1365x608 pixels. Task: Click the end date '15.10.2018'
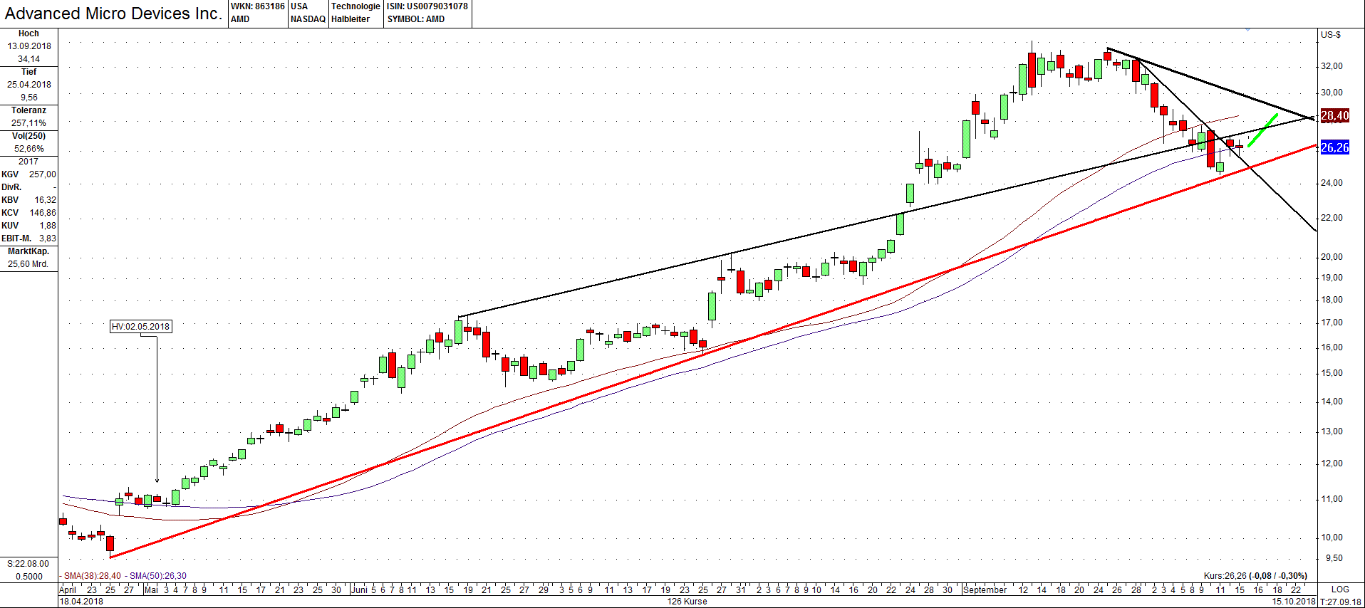pos(1294,602)
